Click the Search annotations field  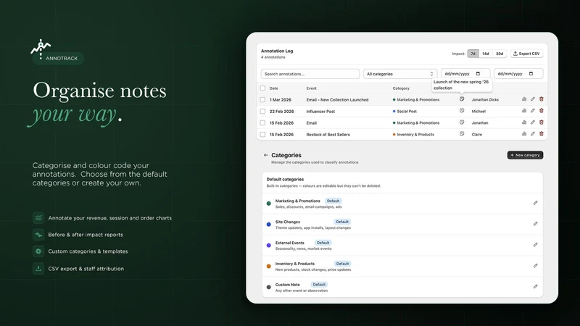(x=310, y=74)
